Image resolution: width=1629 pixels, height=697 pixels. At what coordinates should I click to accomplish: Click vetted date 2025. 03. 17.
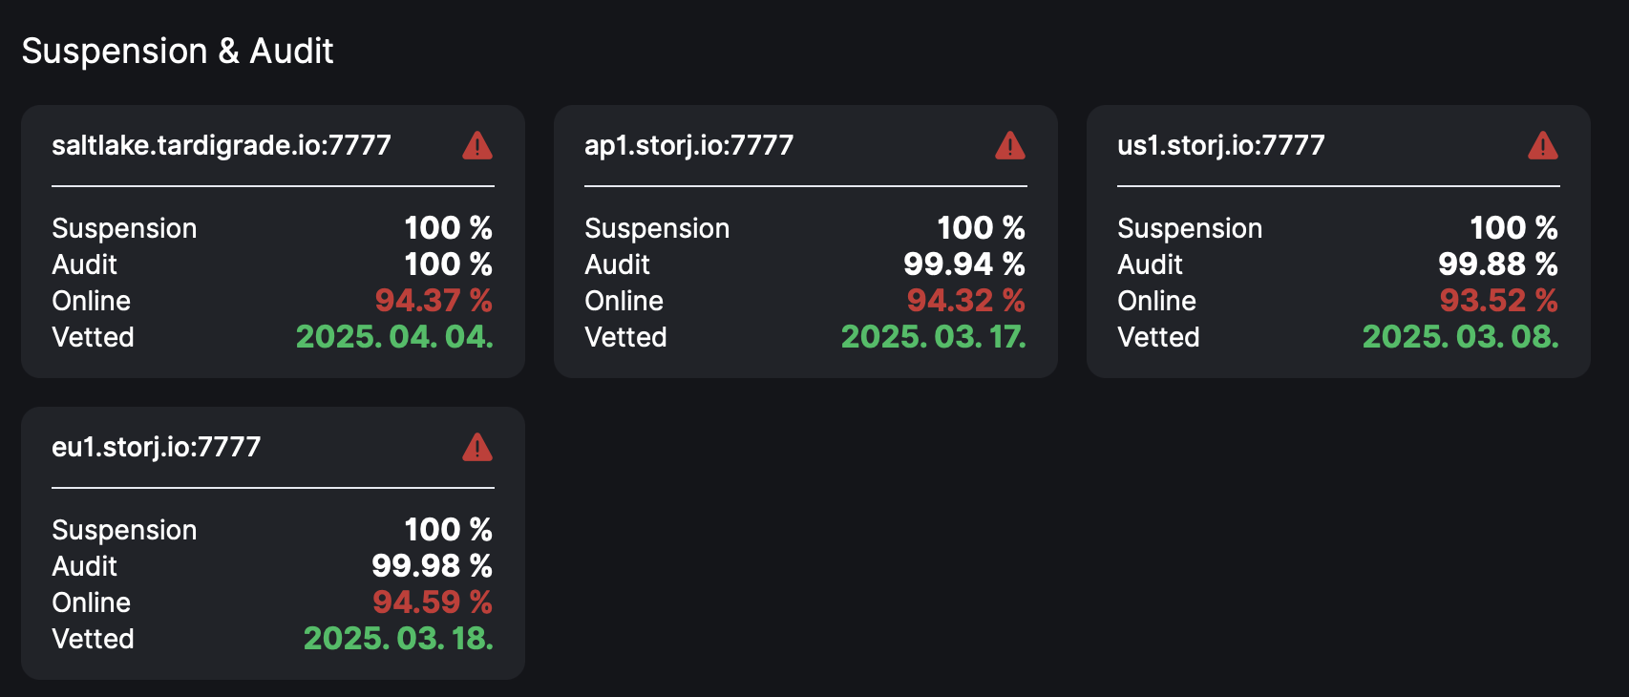pos(934,337)
